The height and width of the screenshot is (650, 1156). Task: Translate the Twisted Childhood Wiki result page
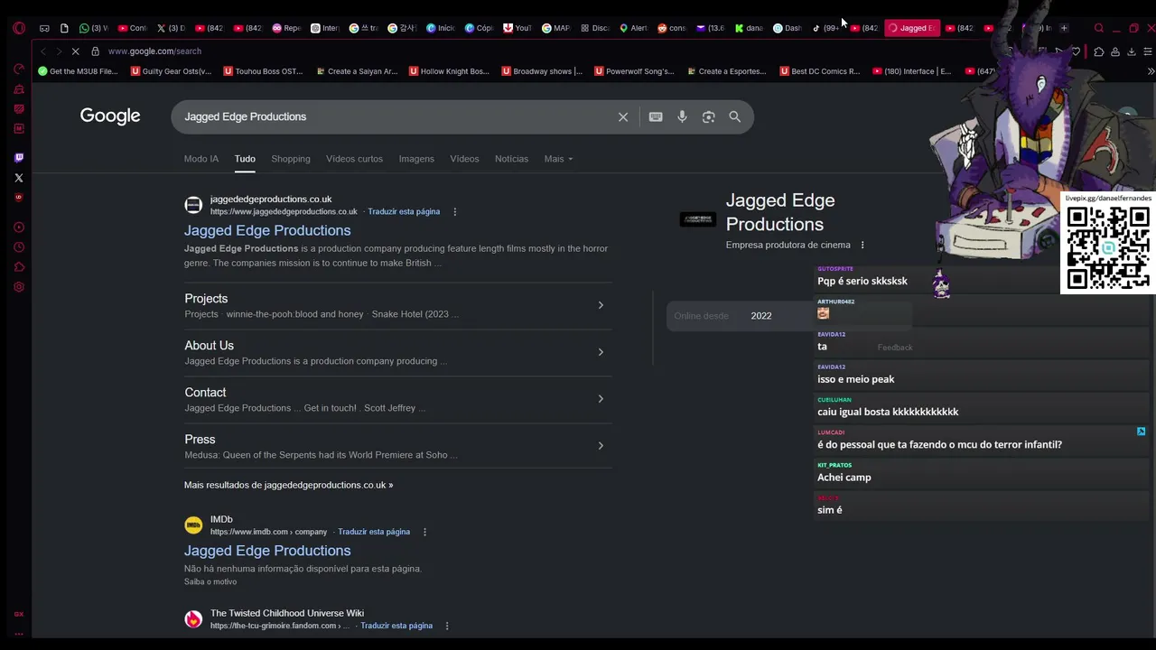[x=396, y=626]
